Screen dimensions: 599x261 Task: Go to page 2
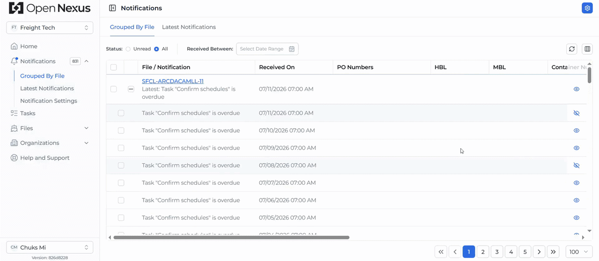click(483, 252)
